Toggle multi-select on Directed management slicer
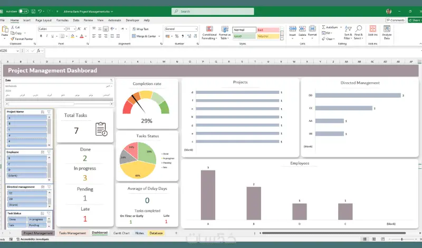The image size is (422, 248). point(43,187)
